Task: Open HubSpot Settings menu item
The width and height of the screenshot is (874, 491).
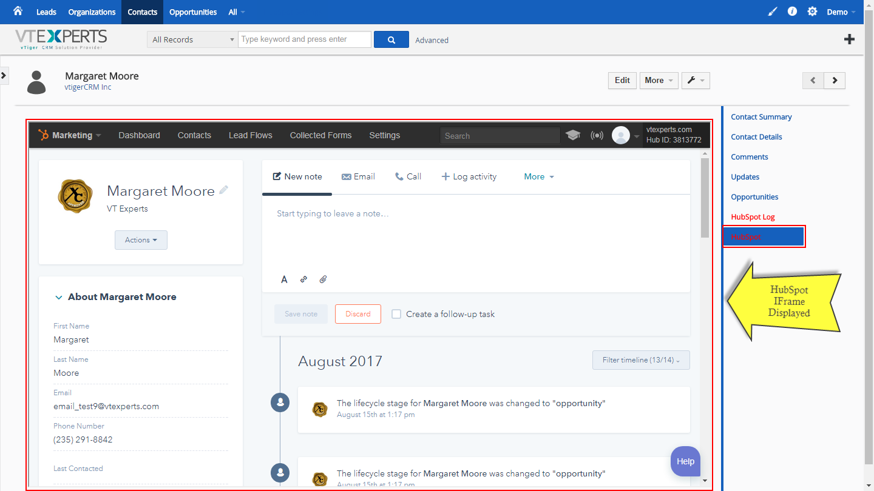Action: [385, 135]
